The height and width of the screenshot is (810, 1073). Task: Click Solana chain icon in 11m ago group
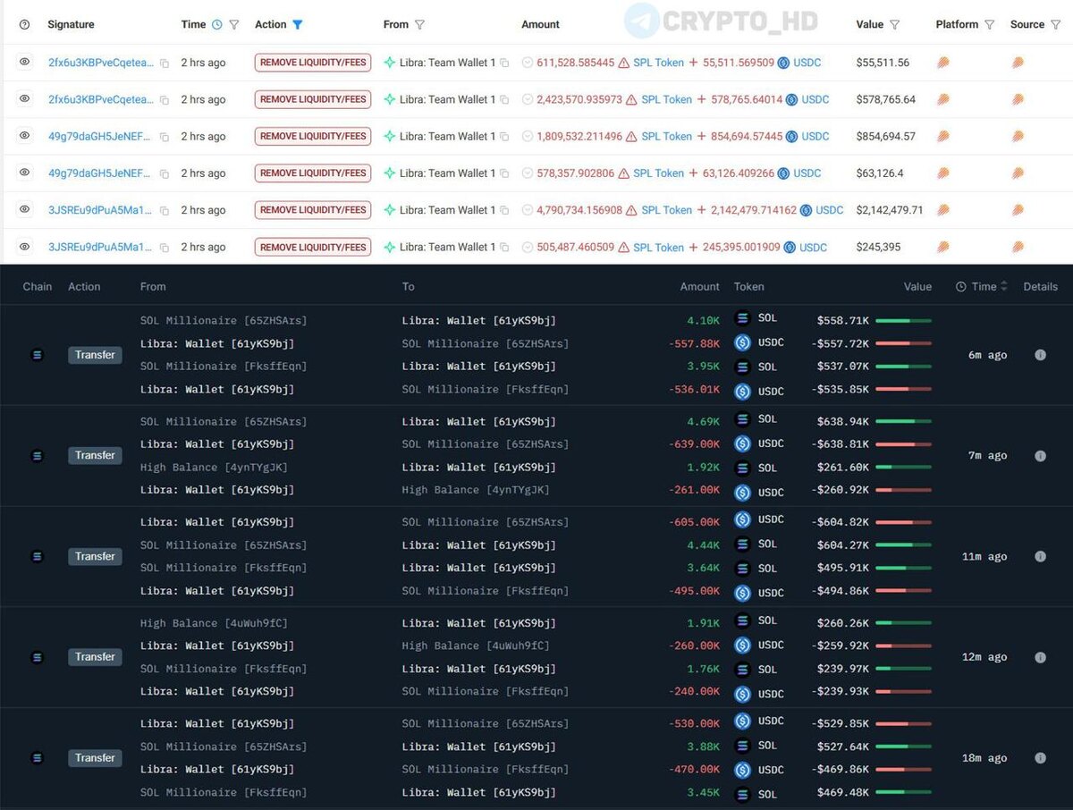pyautogui.click(x=37, y=556)
